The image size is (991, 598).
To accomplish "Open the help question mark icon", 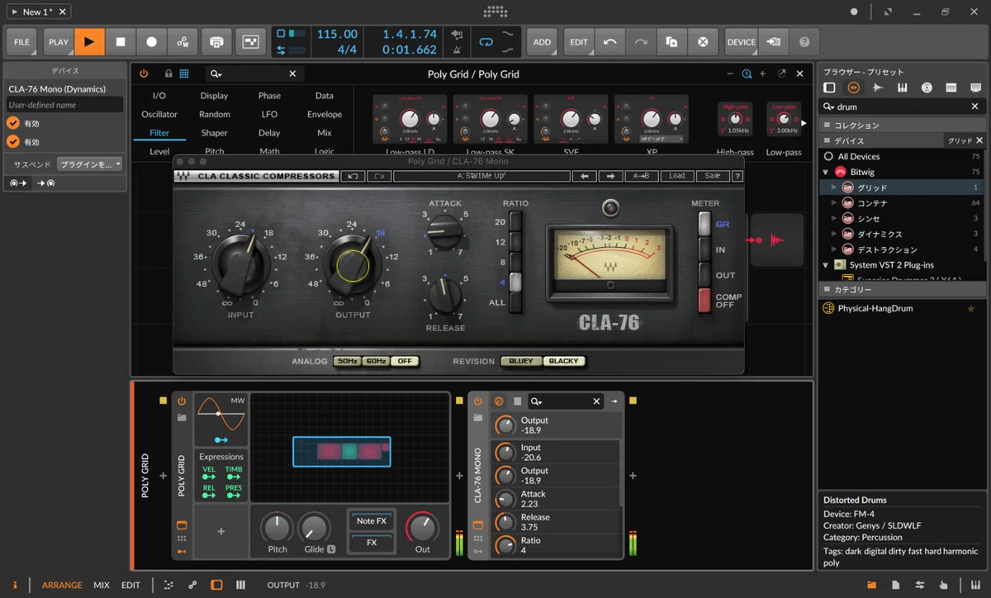I will point(804,42).
